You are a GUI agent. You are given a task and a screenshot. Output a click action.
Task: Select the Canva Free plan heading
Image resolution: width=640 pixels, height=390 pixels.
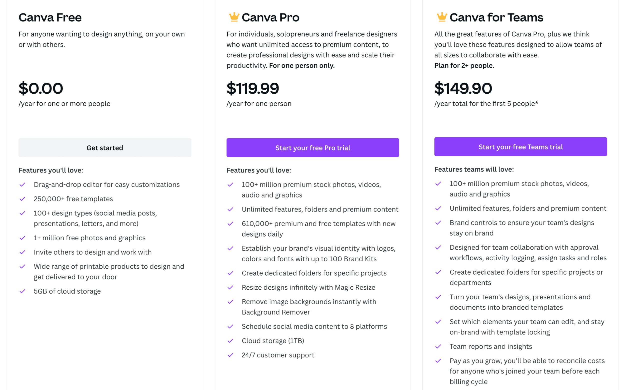pyautogui.click(x=50, y=18)
